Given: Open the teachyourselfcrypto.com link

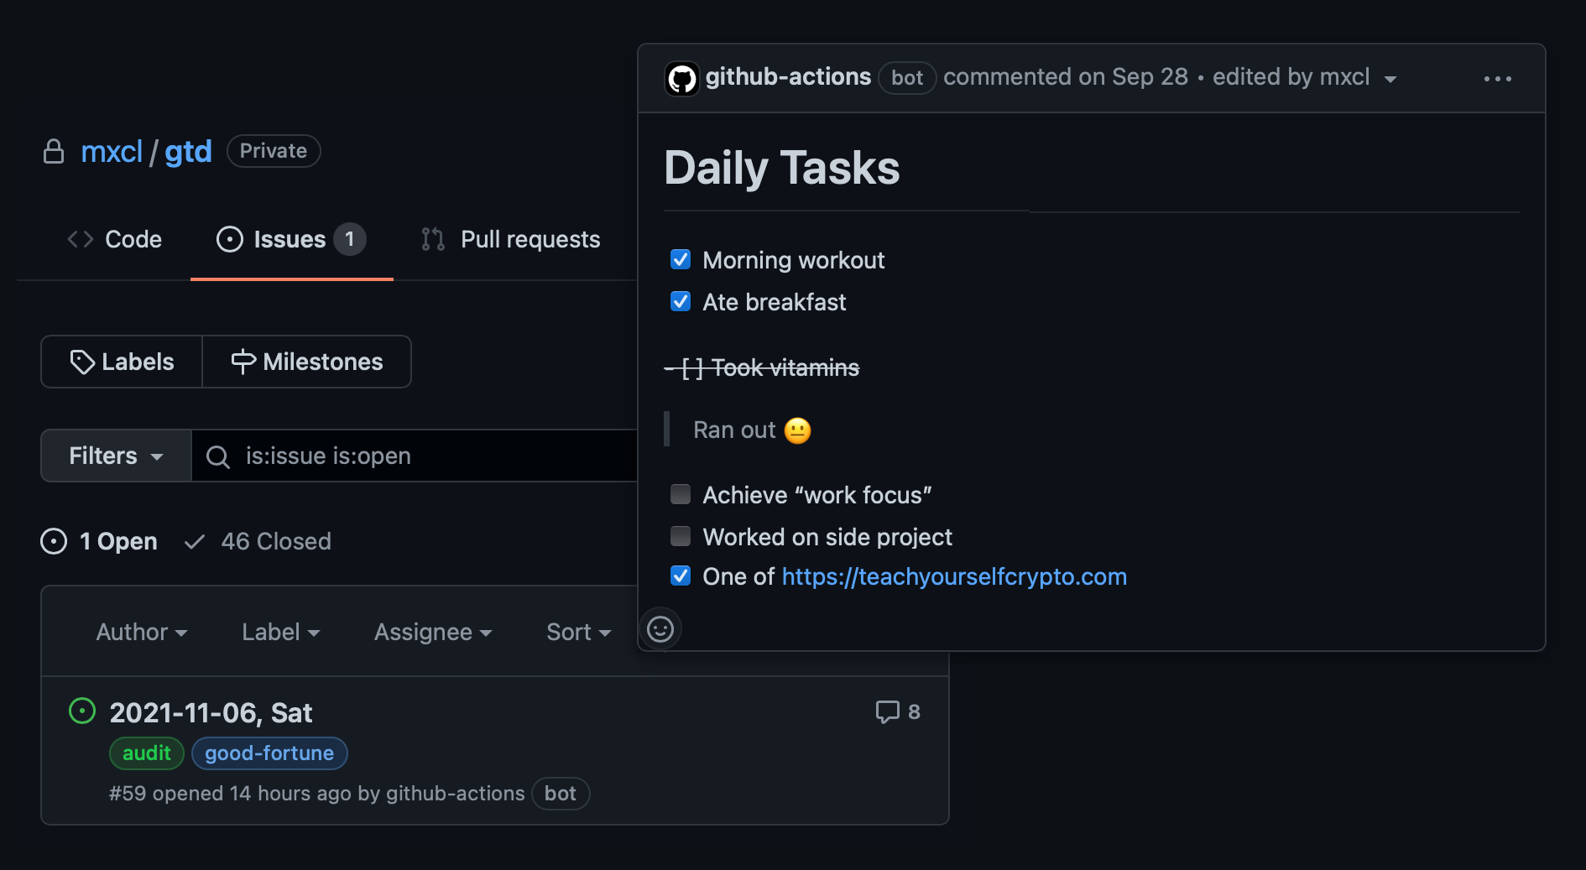Looking at the screenshot, I should (x=954, y=576).
